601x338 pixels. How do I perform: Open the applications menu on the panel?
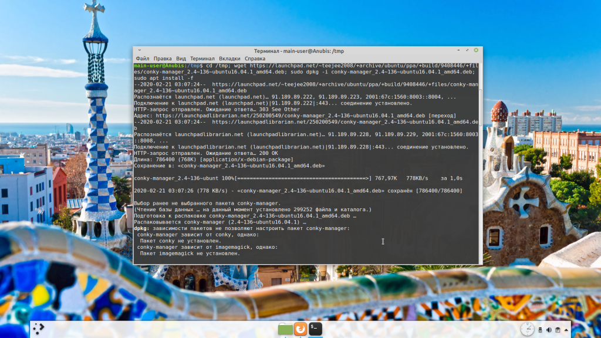click(38, 329)
